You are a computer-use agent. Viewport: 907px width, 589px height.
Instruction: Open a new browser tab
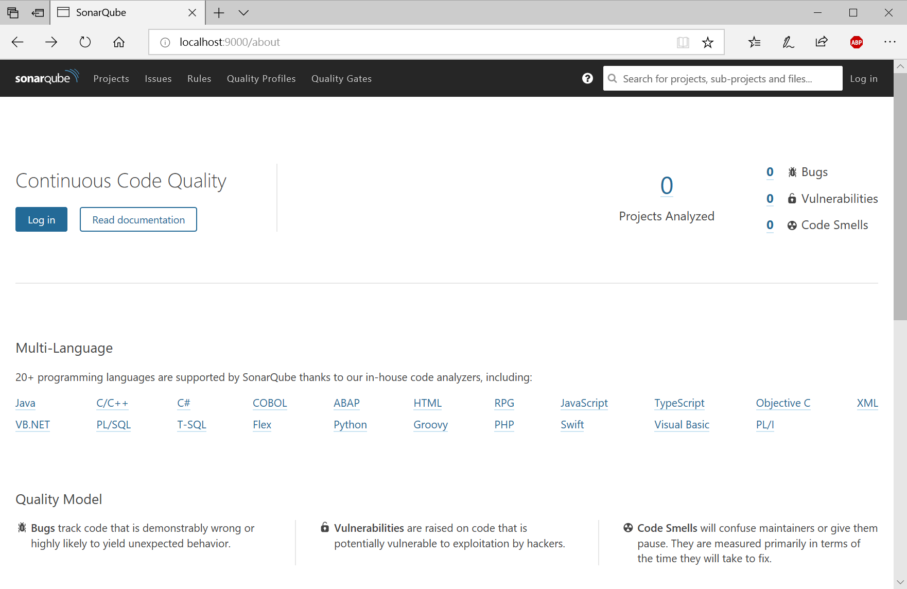tap(219, 13)
